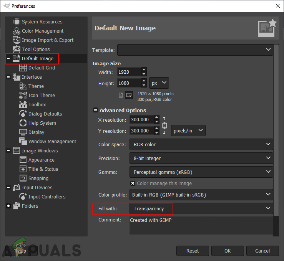Click the Icon Theme masks icon

(23, 95)
